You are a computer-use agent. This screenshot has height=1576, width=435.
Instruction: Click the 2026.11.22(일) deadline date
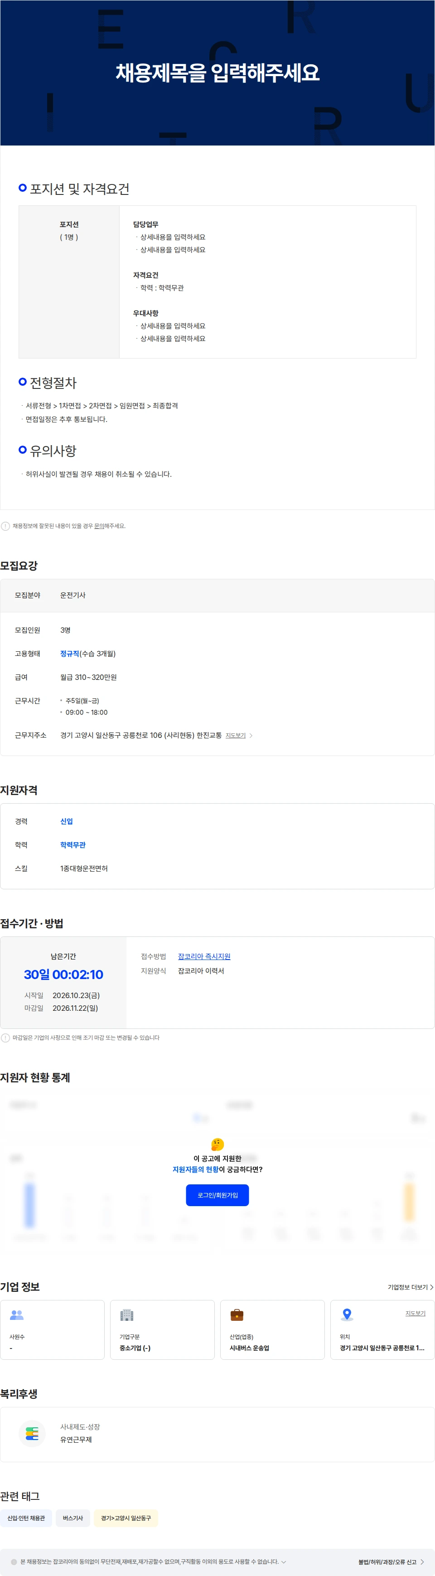[75, 1008]
